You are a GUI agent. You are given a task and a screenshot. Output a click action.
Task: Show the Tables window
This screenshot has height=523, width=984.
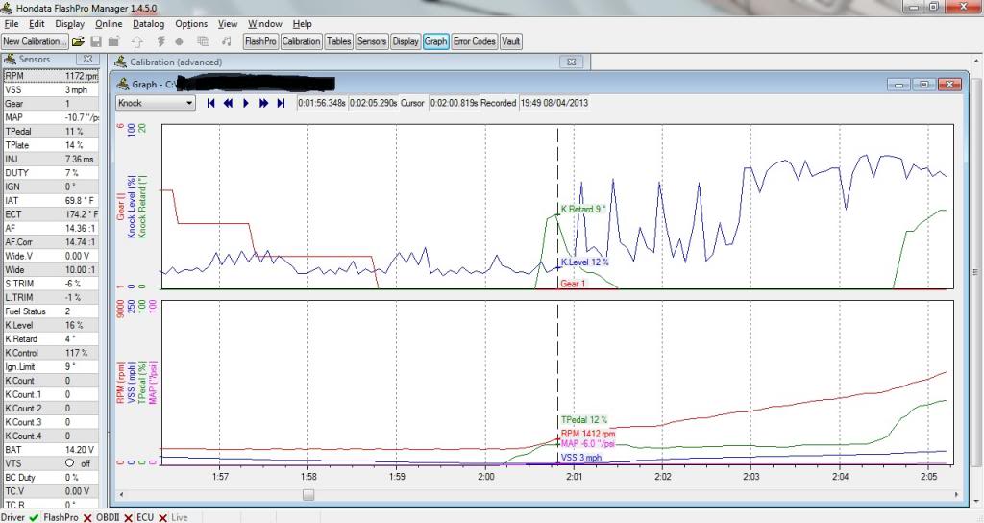click(x=338, y=41)
